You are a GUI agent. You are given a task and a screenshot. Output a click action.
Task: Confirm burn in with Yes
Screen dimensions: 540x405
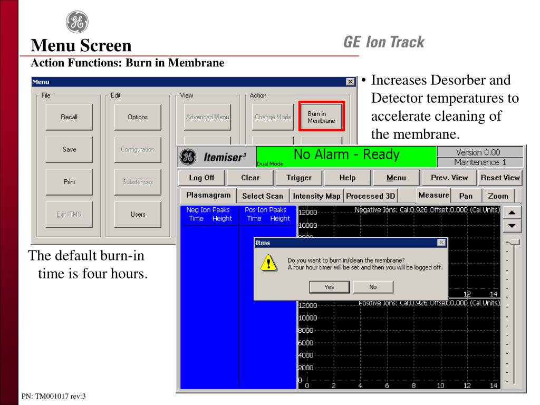click(329, 287)
